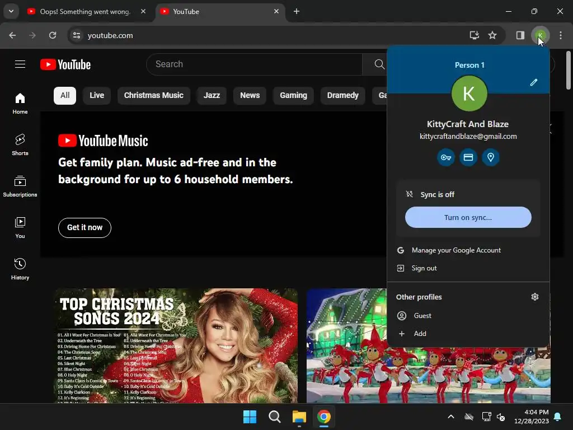
Task: Click the Chrome taskbar icon
Action: click(x=324, y=417)
